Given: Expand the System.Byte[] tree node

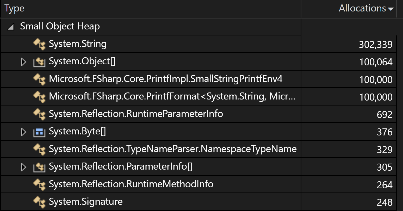Looking at the screenshot, I should pyautogui.click(x=24, y=132).
